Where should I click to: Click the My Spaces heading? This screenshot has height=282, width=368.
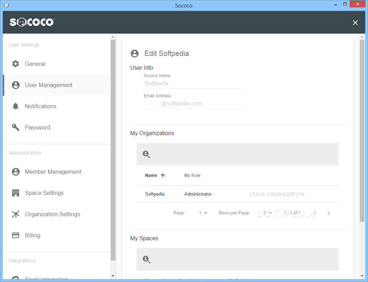[x=144, y=238]
